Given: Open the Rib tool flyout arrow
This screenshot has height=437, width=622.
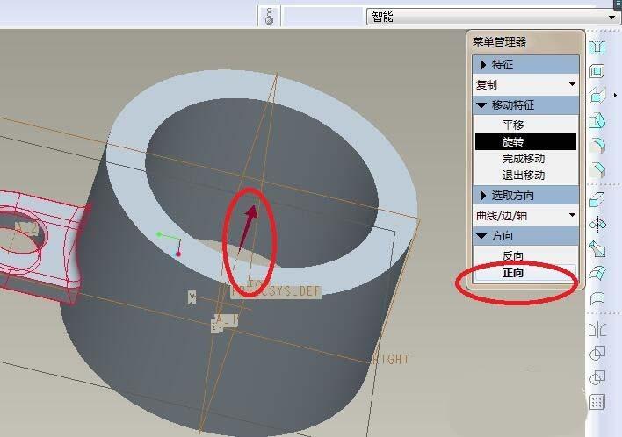Looking at the screenshot, I should point(615,95).
